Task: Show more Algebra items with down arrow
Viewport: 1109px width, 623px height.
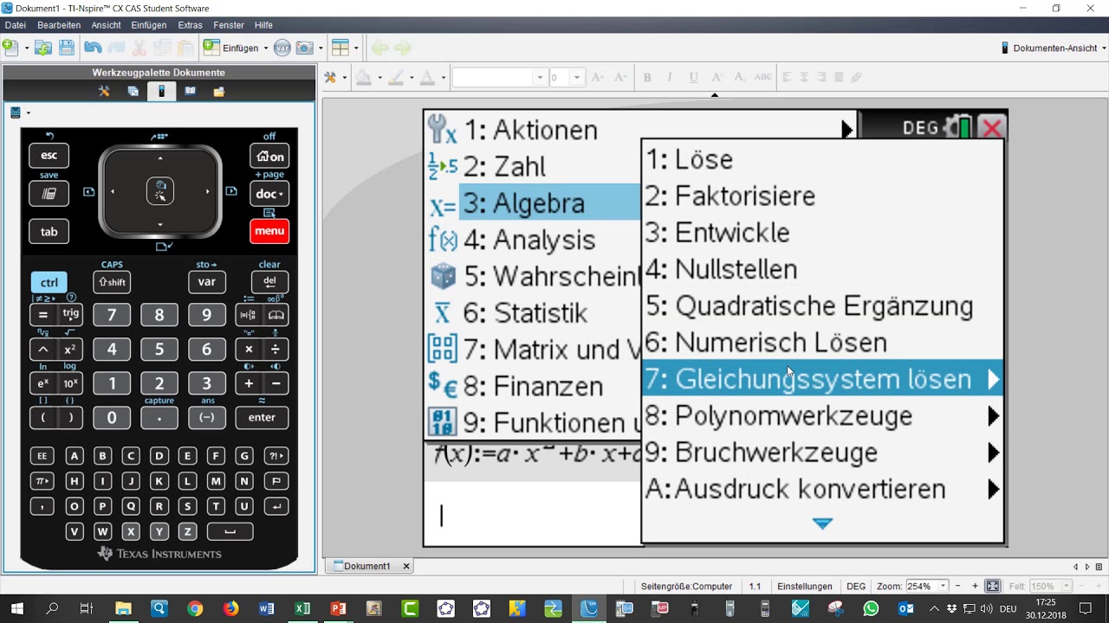Action: point(823,523)
